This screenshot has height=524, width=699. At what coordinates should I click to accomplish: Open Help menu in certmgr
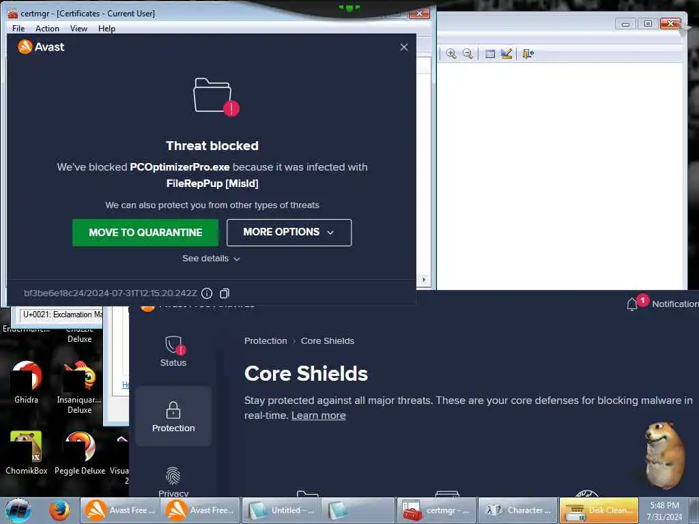click(x=106, y=29)
